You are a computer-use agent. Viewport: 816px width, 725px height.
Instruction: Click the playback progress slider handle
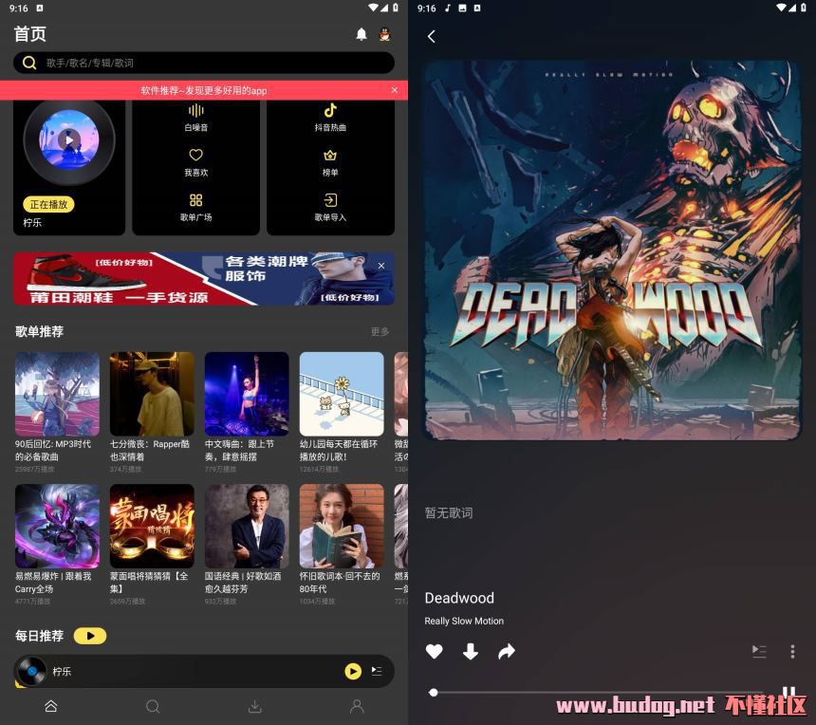click(433, 692)
